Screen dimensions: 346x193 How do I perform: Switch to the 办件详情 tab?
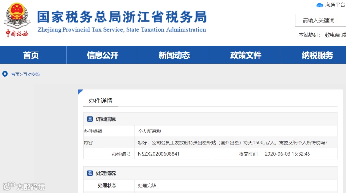coord(100,100)
